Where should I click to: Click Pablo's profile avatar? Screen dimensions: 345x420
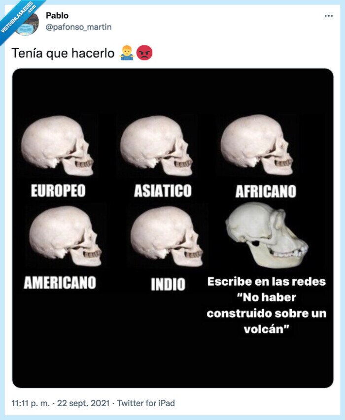(x=27, y=24)
